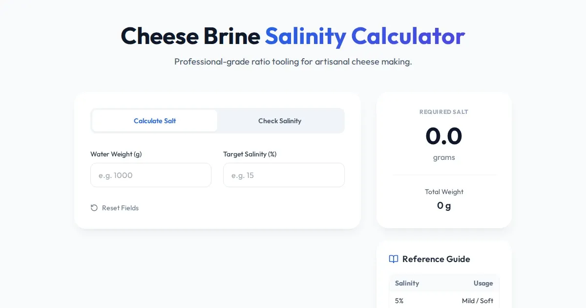Click the blue Salinity Calculator heading
The image size is (586, 308).
click(x=365, y=36)
